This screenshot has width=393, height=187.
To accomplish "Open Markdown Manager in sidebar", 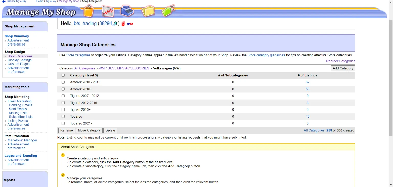I will coord(22,140).
